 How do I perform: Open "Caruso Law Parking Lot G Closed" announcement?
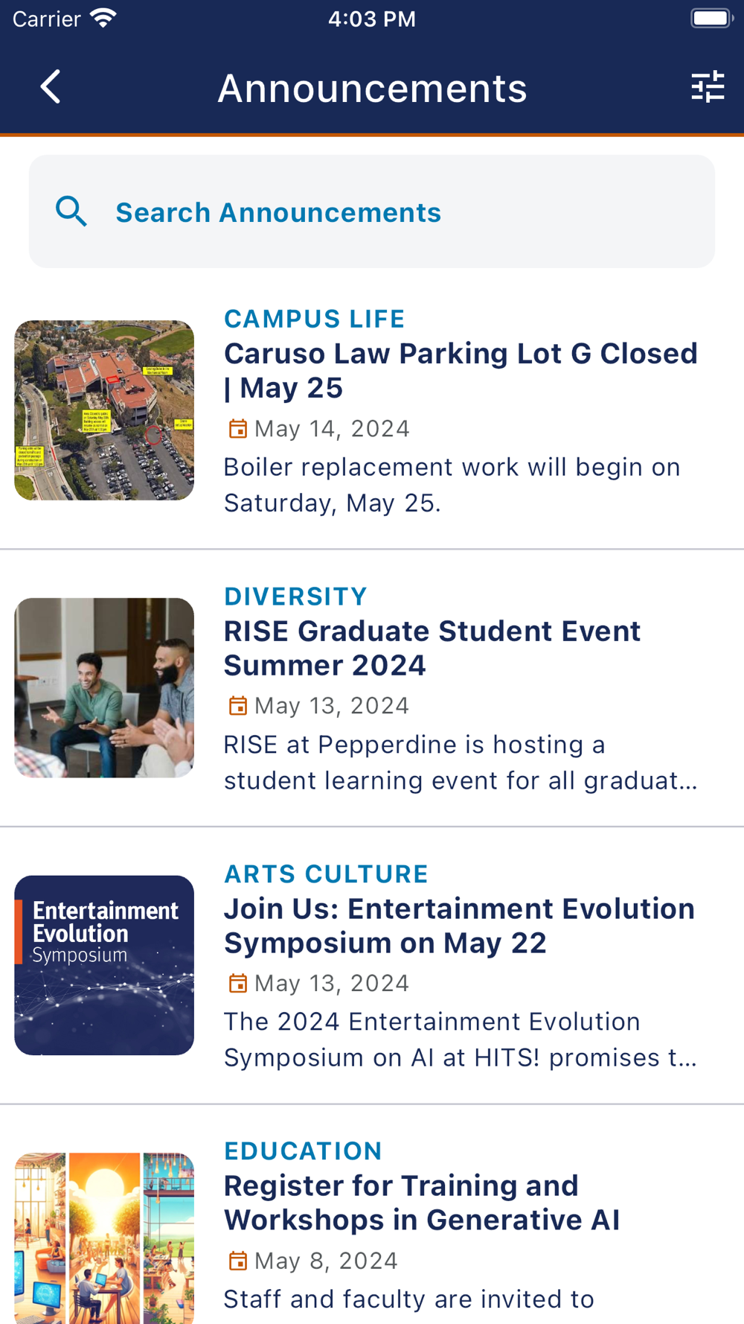pos(461,371)
